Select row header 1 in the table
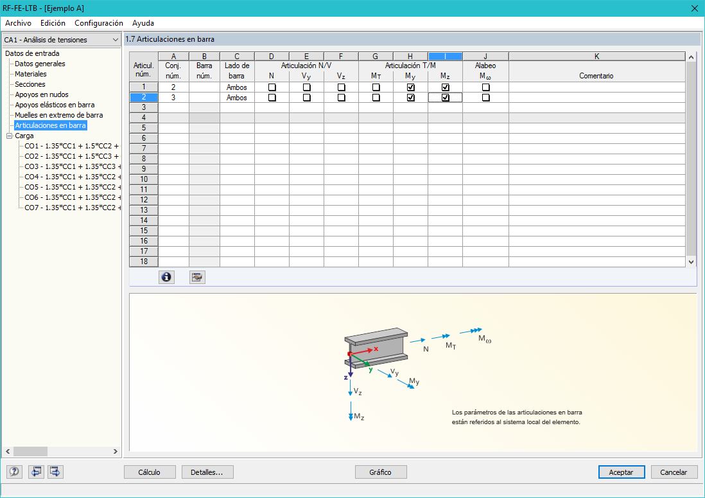The width and height of the screenshot is (705, 498). point(144,87)
